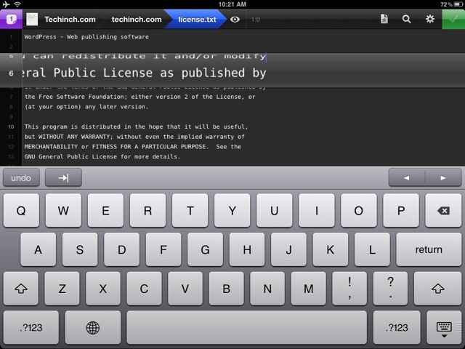The height and width of the screenshot is (349, 465).
Task: Navigate to Techinch.com breadcrumb
Action: tap(70, 20)
